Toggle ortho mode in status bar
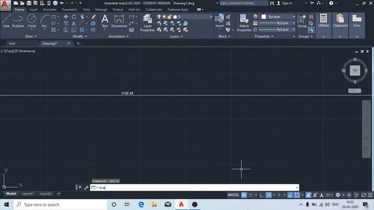Viewport: 374px width, 210px height. [x=262, y=195]
